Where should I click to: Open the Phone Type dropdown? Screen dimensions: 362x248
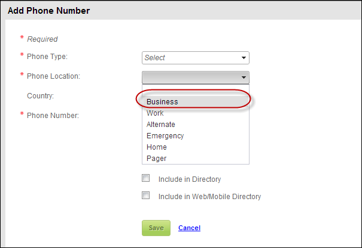195,58
